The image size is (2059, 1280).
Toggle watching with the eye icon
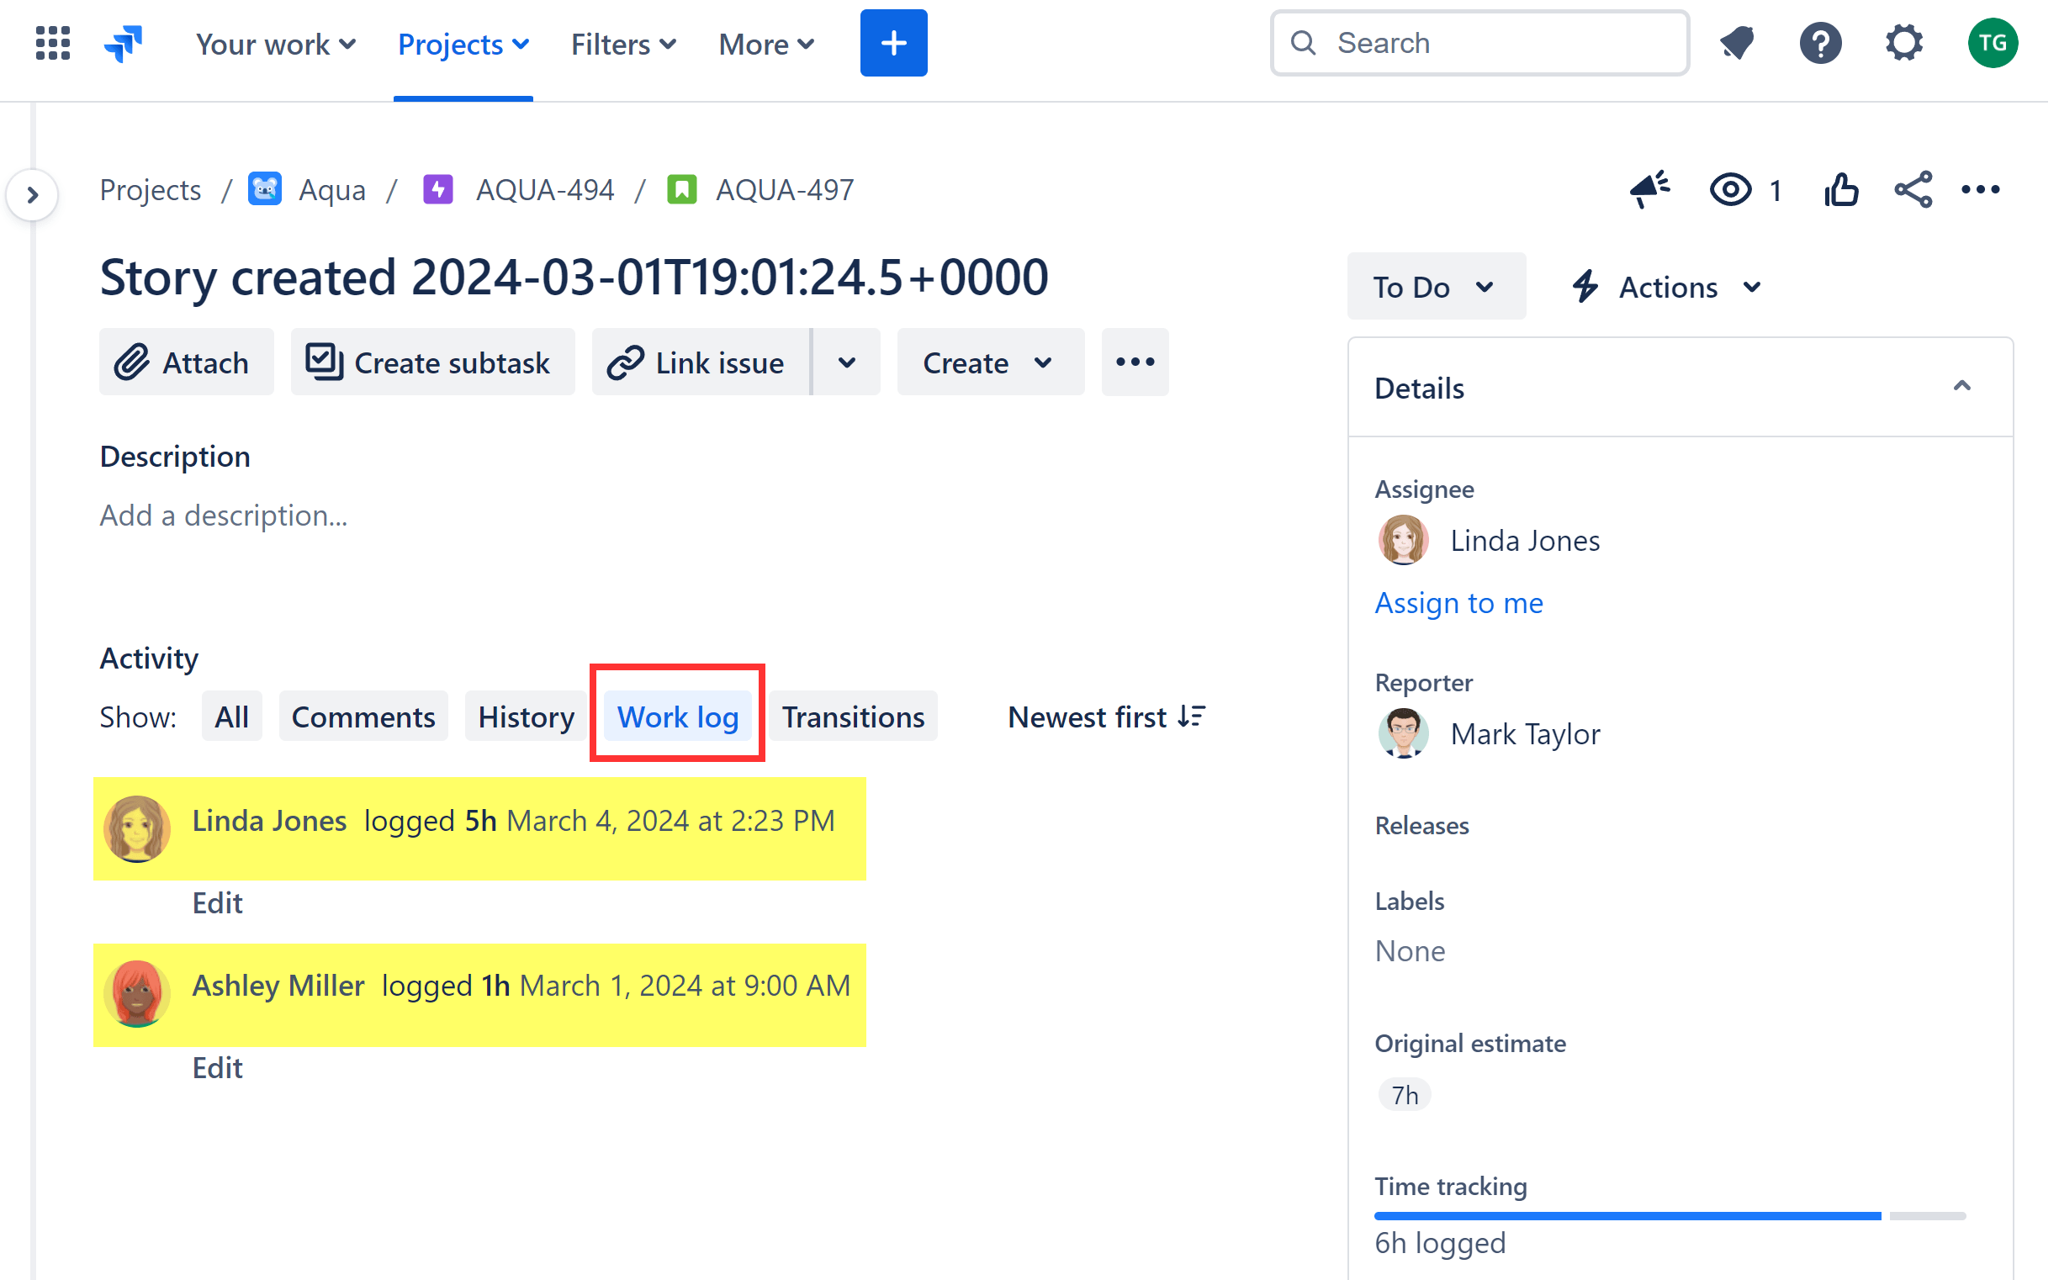pyautogui.click(x=1732, y=189)
